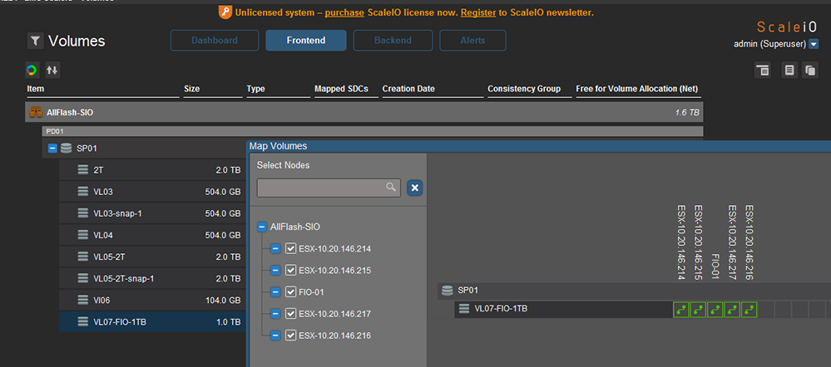This screenshot has height=367, width=831.
Task: Click the Item column header
Action: pyautogui.click(x=36, y=89)
